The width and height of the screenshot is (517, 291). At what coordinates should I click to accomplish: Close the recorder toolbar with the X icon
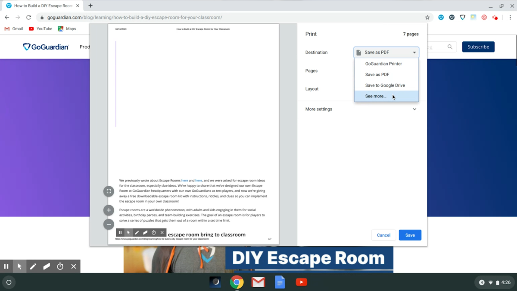coord(74,266)
